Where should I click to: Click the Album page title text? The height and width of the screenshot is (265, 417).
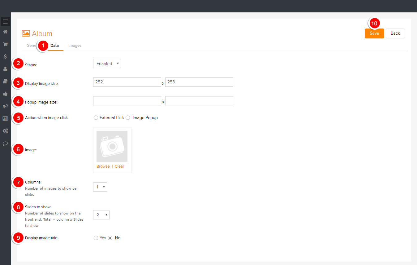coord(42,33)
